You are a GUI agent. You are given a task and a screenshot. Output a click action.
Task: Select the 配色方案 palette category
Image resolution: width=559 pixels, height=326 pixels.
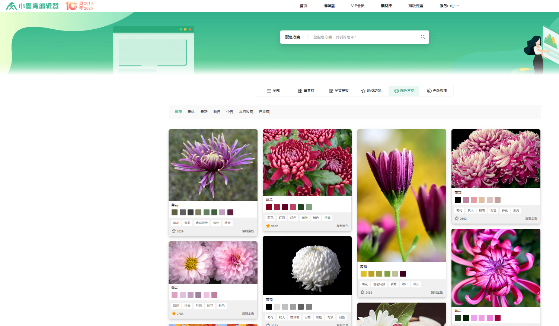tap(404, 91)
